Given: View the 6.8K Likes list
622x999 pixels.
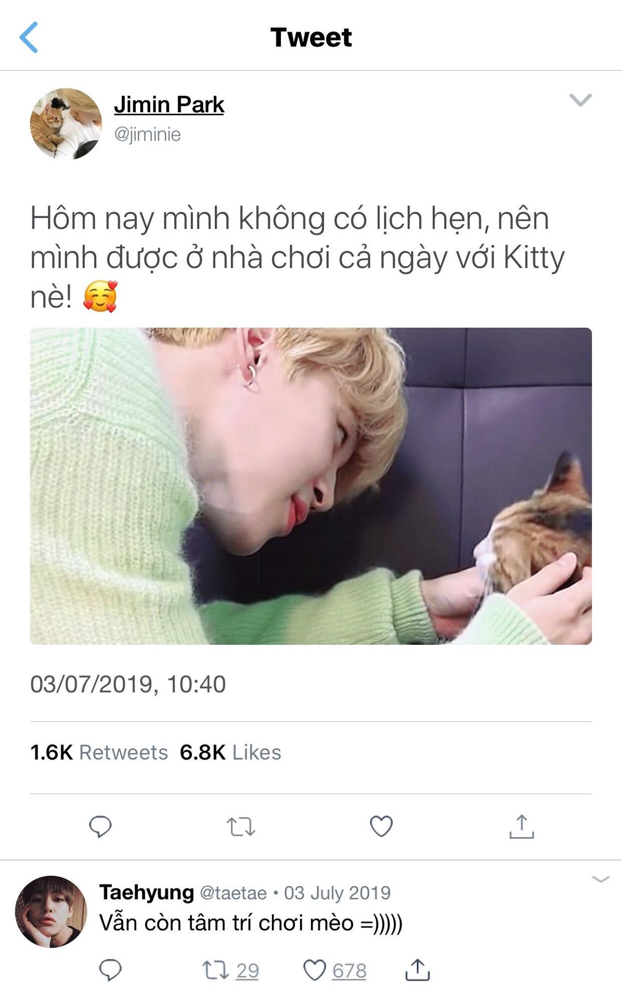Looking at the screenshot, I should (x=230, y=752).
